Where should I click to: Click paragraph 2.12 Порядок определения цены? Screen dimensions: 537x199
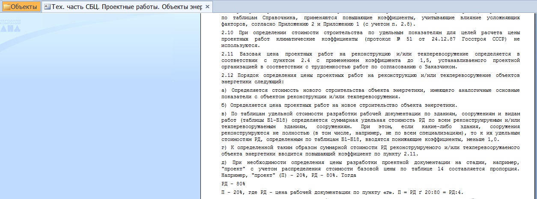(x=370, y=78)
